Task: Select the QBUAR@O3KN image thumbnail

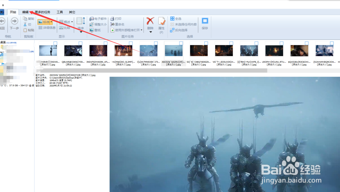Action: pyautogui.click(x=73, y=51)
